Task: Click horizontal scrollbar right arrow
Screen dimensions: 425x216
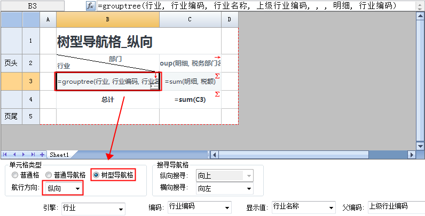Action: pos(412,155)
